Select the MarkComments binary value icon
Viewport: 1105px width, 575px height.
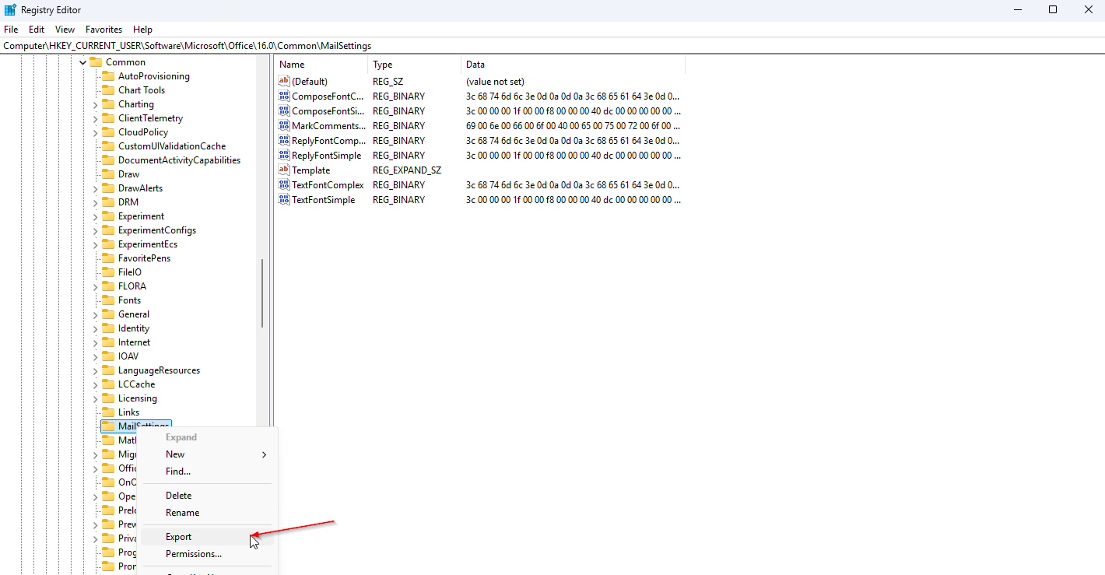coord(284,126)
